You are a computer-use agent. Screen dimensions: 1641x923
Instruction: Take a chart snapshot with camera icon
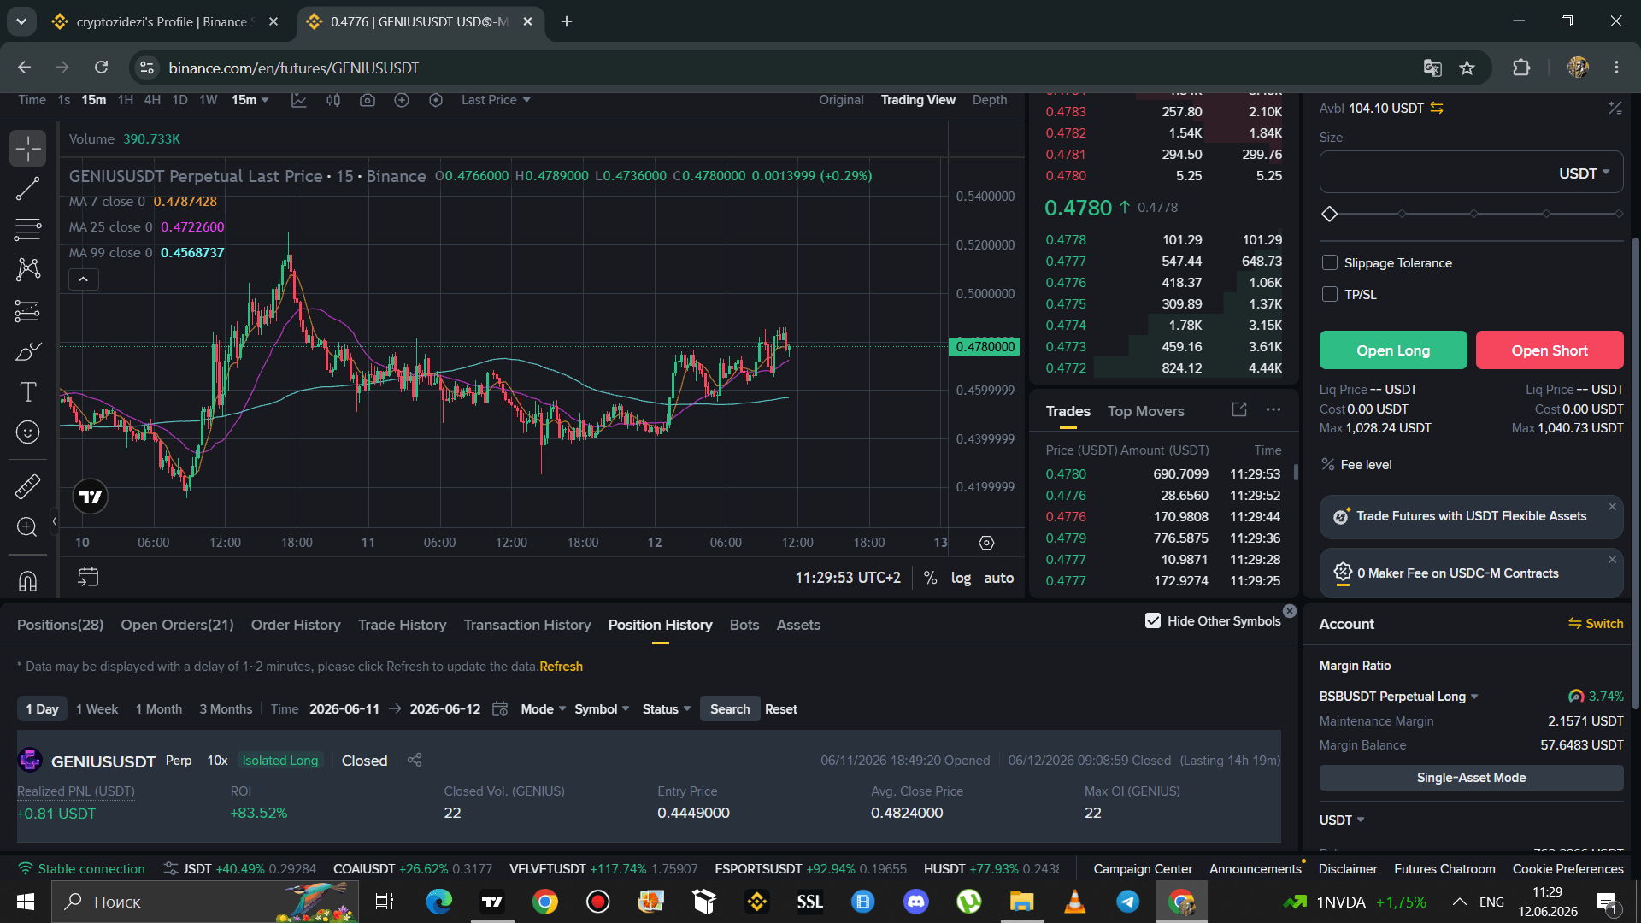368,100
